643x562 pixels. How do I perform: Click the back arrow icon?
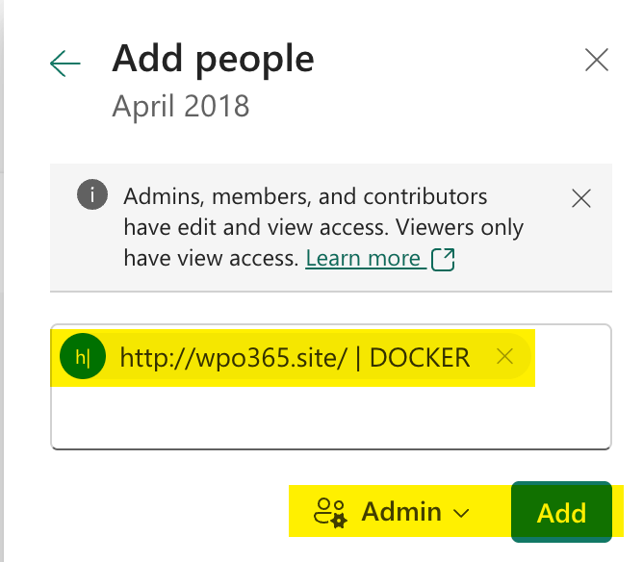[65, 64]
